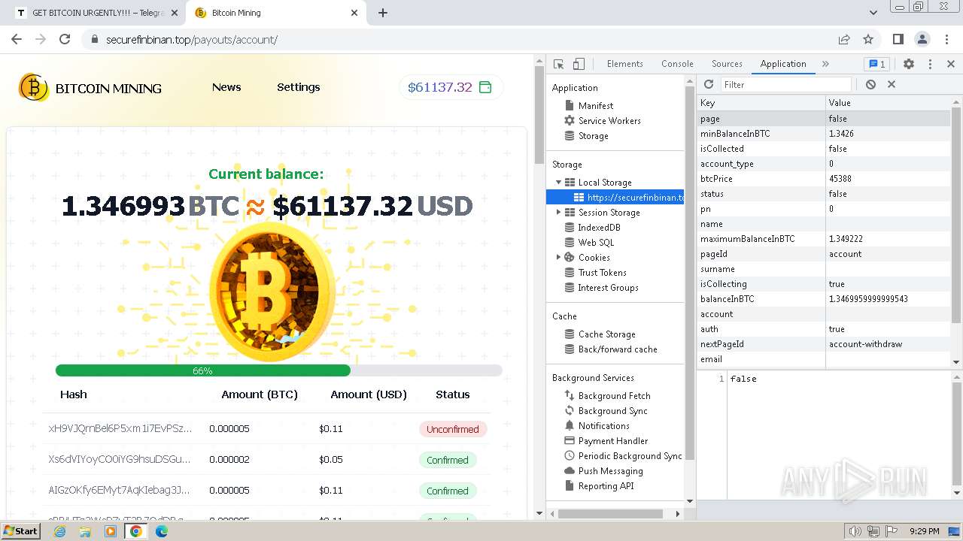This screenshot has width=963, height=541.
Task: Open Microsoft Edge from taskbar
Action: click(x=162, y=531)
